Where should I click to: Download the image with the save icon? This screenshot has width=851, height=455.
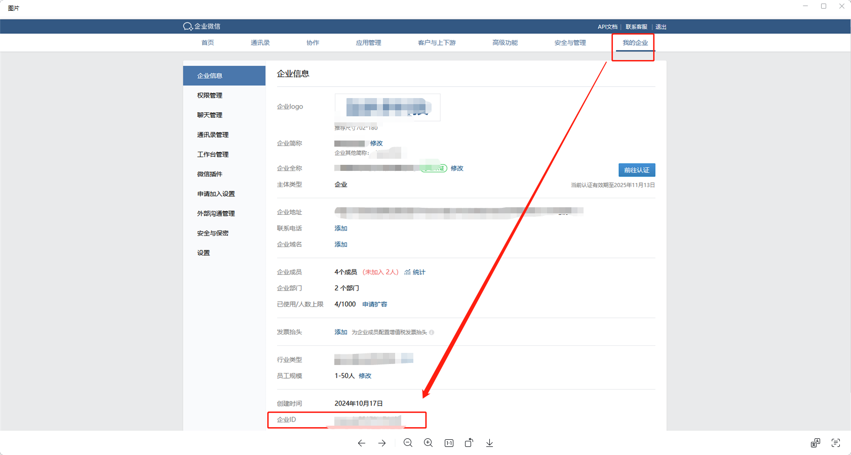pyautogui.click(x=489, y=443)
